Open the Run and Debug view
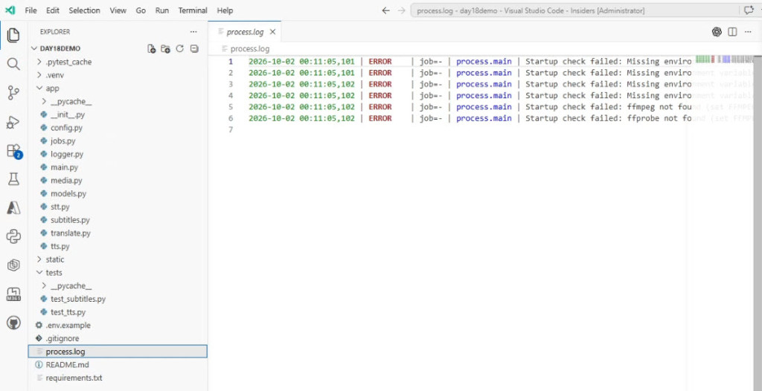This screenshot has width=762, height=391. (x=13, y=122)
